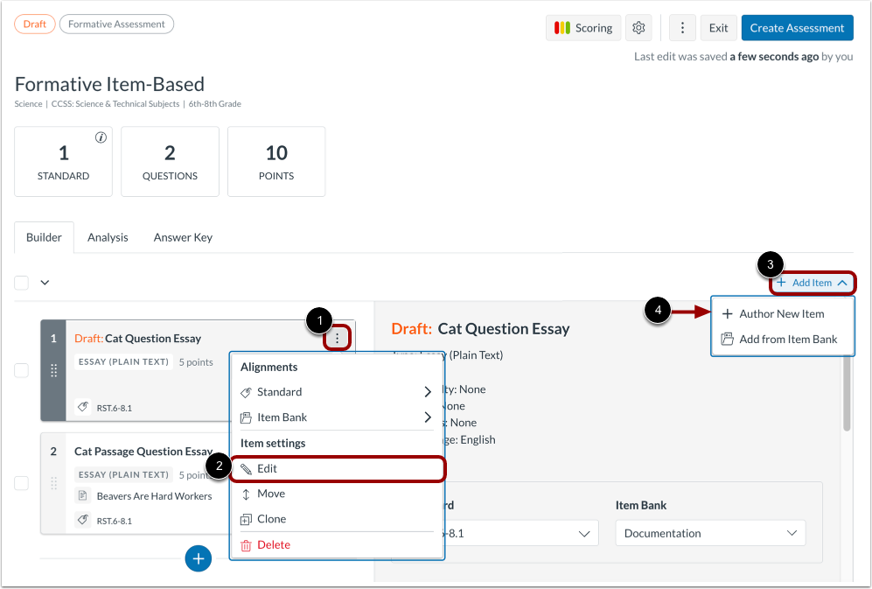
Task: Expand Standard submenu arrow
Action: tap(428, 392)
